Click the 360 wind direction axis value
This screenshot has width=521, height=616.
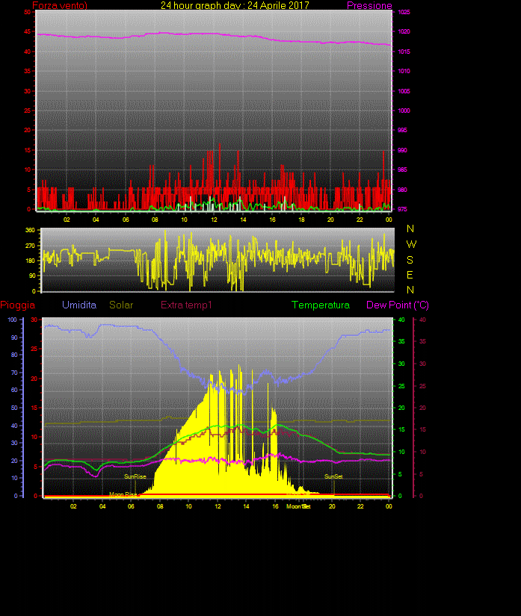31,230
